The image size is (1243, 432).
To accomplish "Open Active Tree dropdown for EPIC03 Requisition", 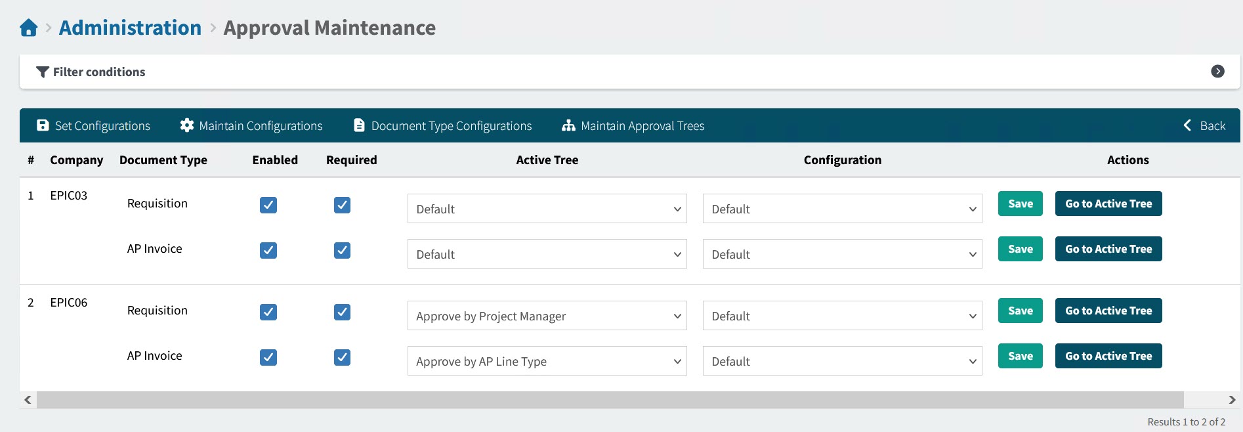I will coord(547,209).
